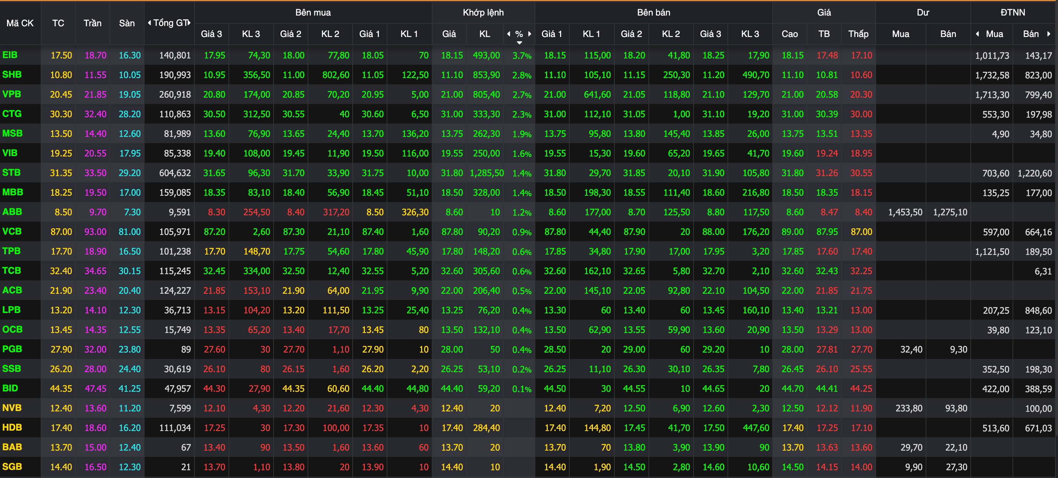Image resolution: width=1058 pixels, height=478 pixels.
Task: Select NVB surplus buy value 233,80
Action: pos(909,408)
